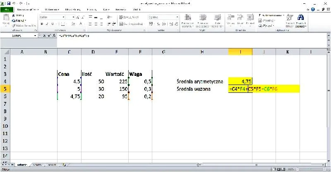Open Merge and Center (Scal i wyśrodkuj) dropdown
331x172 pixels.
point(144,24)
